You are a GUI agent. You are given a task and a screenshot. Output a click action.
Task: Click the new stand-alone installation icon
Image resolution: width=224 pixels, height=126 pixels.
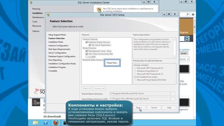99,10
